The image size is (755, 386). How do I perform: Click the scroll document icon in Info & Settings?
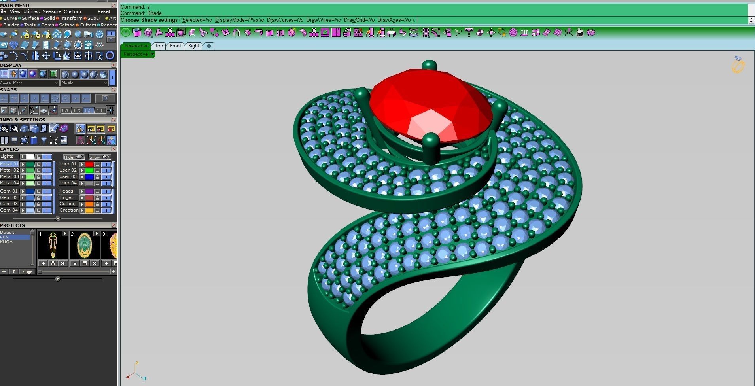44,129
